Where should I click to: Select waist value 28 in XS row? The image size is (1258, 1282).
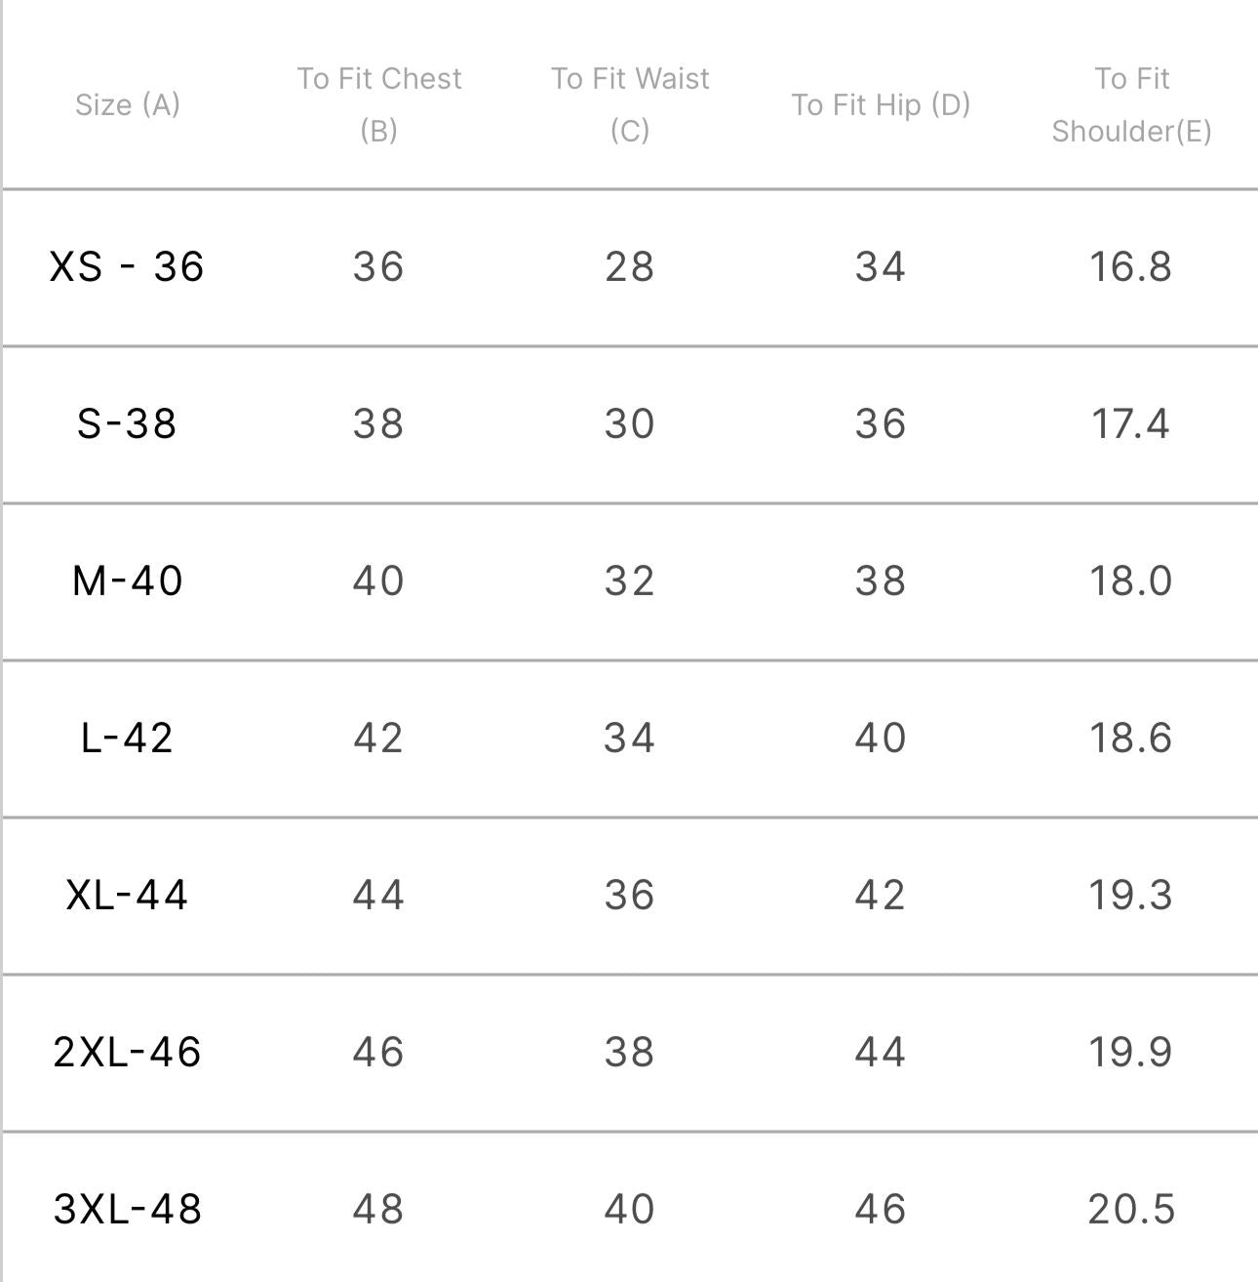click(629, 266)
